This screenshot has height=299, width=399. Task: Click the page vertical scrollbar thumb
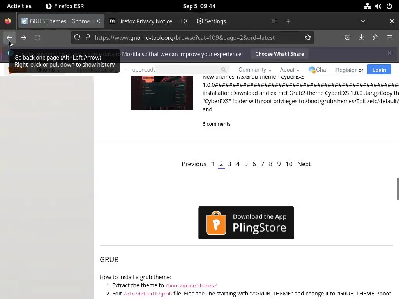click(x=398, y=189)
